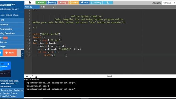This screenshot has width=176, height=99.
Task: Click the input tab label of the console
Action: pos(109,76)
